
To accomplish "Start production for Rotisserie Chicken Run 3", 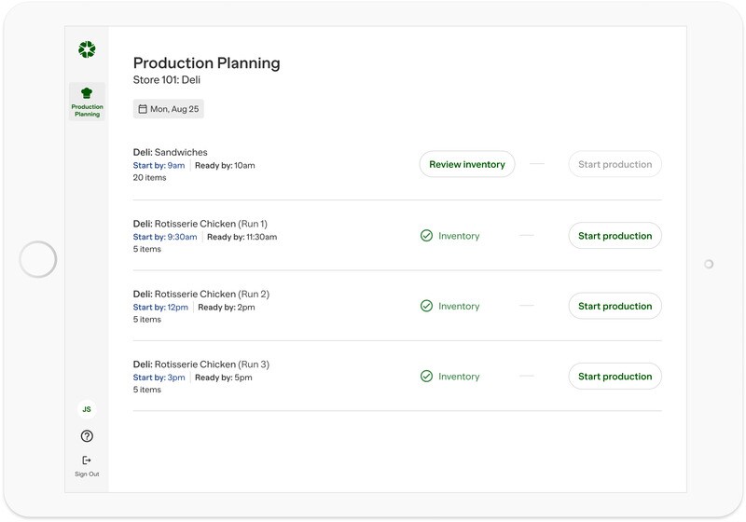I will [x=615, y=377].
